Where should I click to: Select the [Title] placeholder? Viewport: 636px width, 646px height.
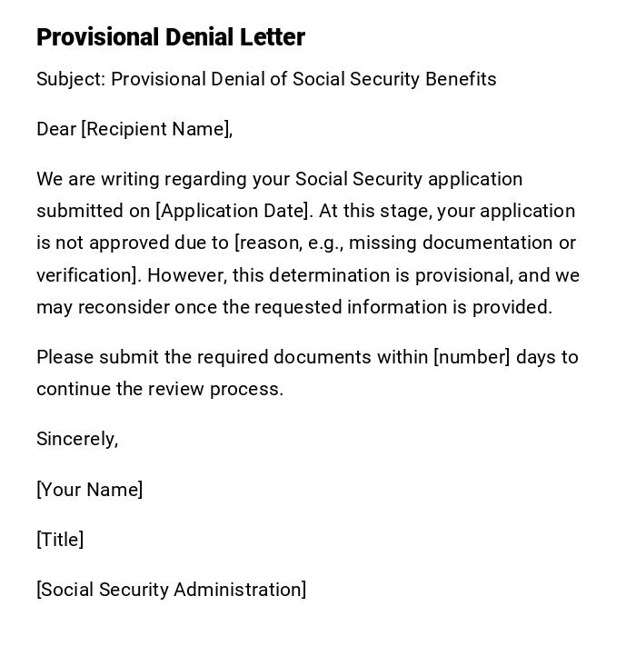click(60, 540)
